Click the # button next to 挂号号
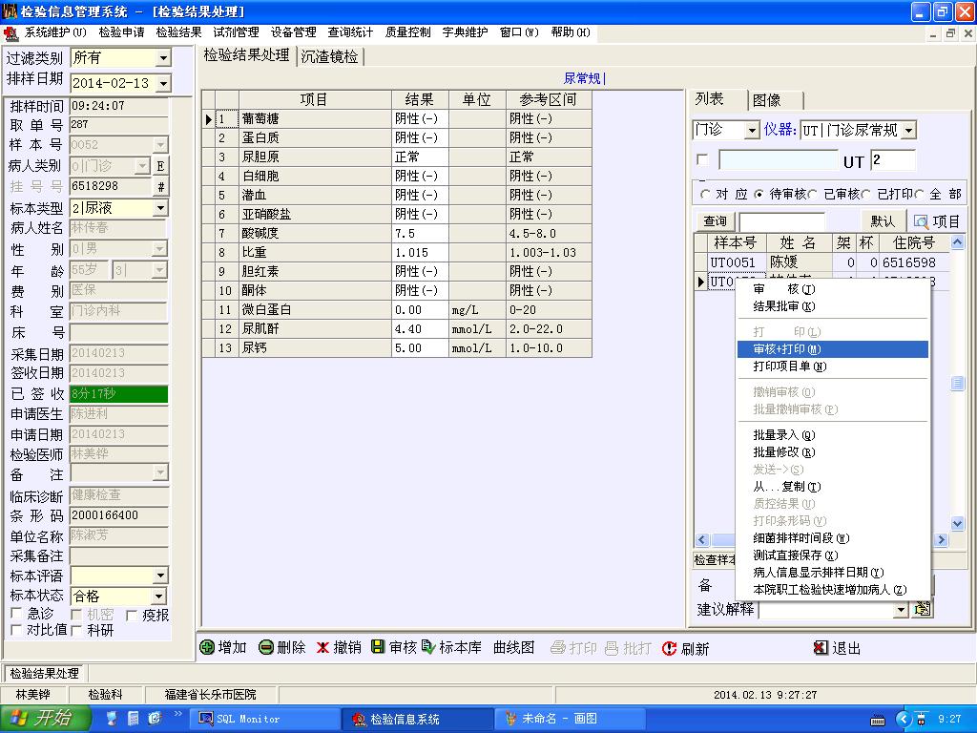This screenshot has height=733, width=977. (160, 186)
